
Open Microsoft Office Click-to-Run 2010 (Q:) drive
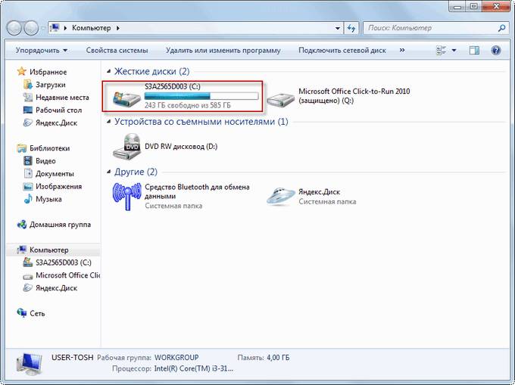[x=282, y=97]
